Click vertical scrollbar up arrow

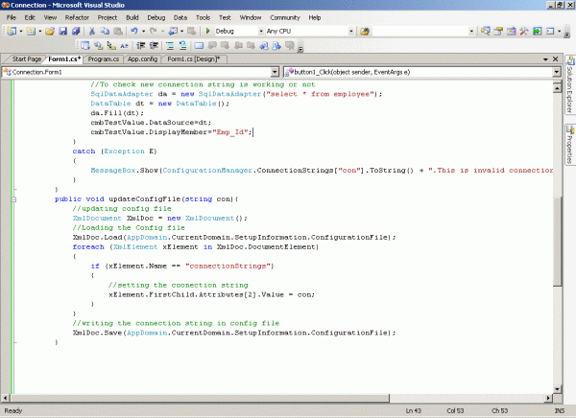coord(557,88)
